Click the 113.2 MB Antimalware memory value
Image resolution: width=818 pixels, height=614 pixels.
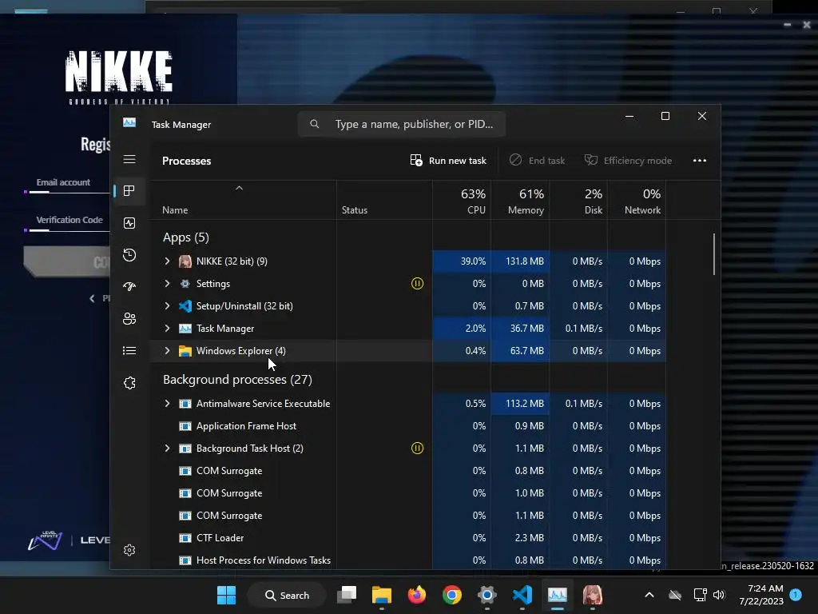pos(520,404)
